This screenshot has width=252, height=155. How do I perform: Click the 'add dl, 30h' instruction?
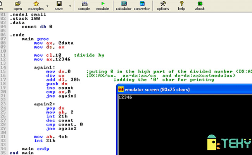point(63,80)
